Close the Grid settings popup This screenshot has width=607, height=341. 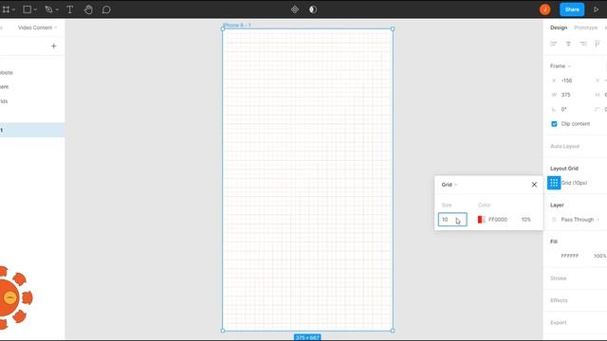pyautogui.click(x=534, y=185)
